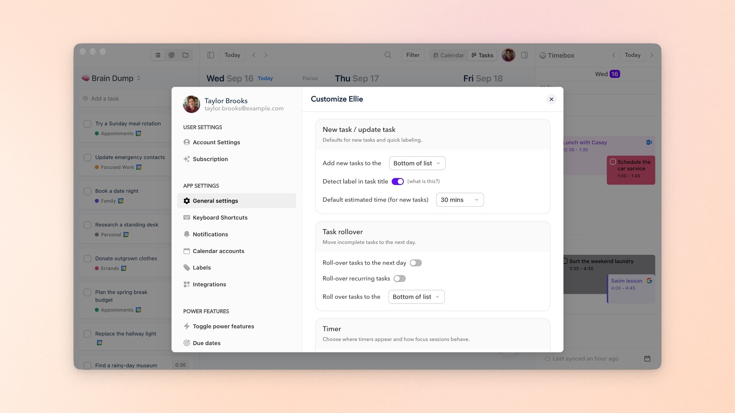Enable Roll-over recurring tasks switch

click(399, 279)
